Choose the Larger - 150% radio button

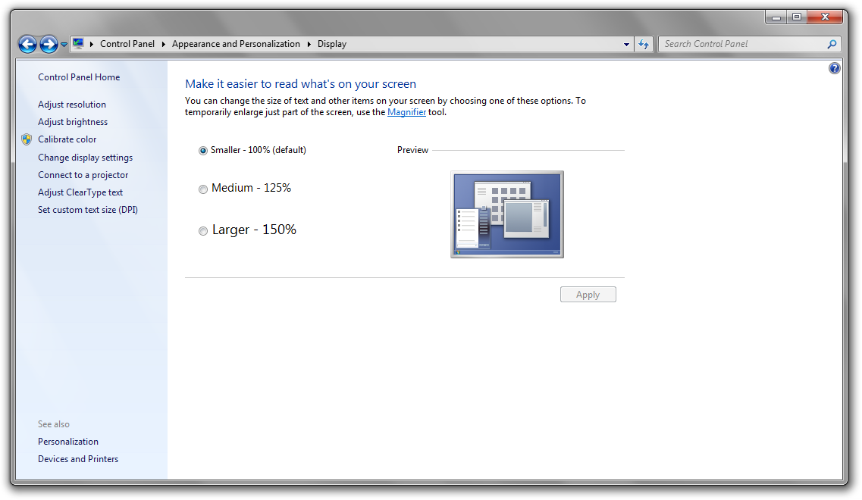tap(203, 231)
